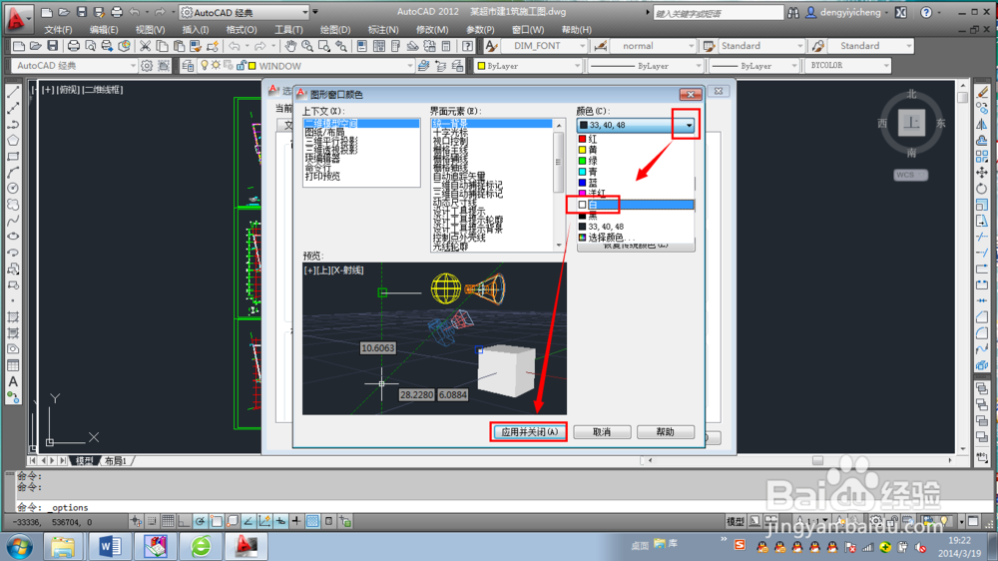Image resolution: width=998 pixels, height=561 pixels.
Task: Select the Rectangle draw tool
Action: point(13,157)
